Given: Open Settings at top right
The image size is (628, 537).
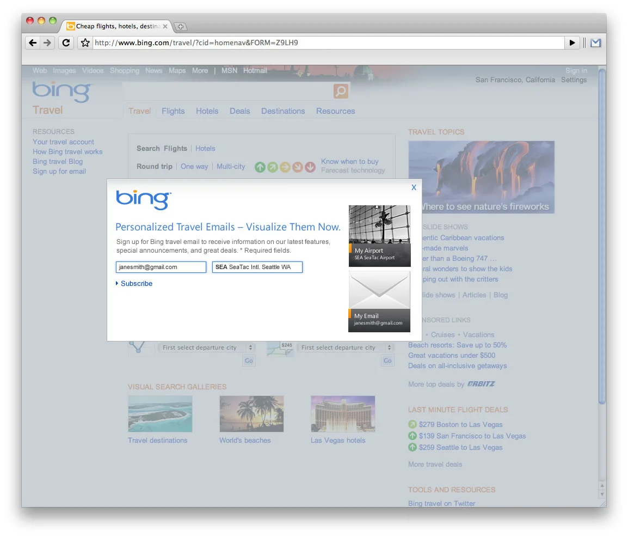Looking at the screenshot, I should pos(574,80).
